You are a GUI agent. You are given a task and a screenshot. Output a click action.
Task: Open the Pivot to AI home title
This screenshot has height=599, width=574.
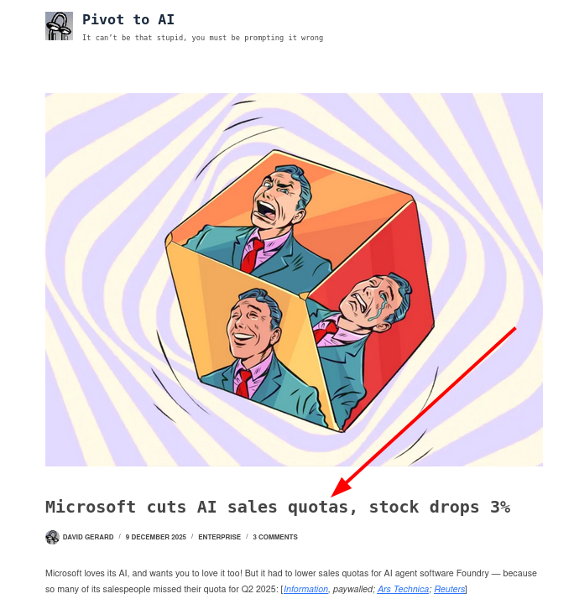(128, 19)
